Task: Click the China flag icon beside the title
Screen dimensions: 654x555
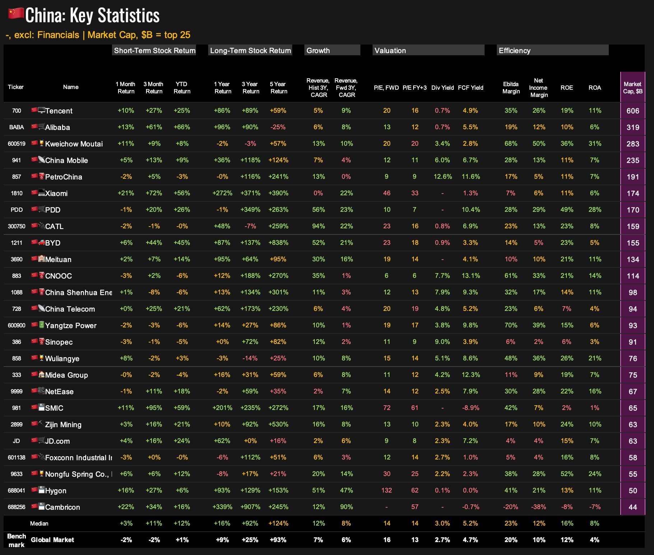Action: pos(16,14)
